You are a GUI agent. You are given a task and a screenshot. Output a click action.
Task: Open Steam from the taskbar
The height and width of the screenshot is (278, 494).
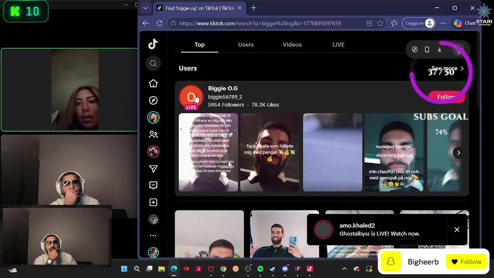tap(272, 269)
